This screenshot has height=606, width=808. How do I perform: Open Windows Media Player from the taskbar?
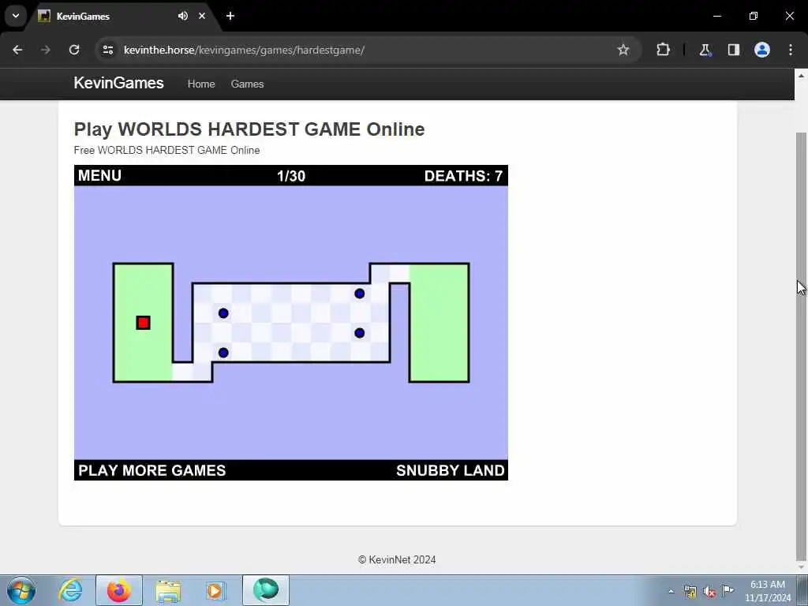pos(215,590)
